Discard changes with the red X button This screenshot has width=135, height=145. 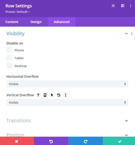17,141
